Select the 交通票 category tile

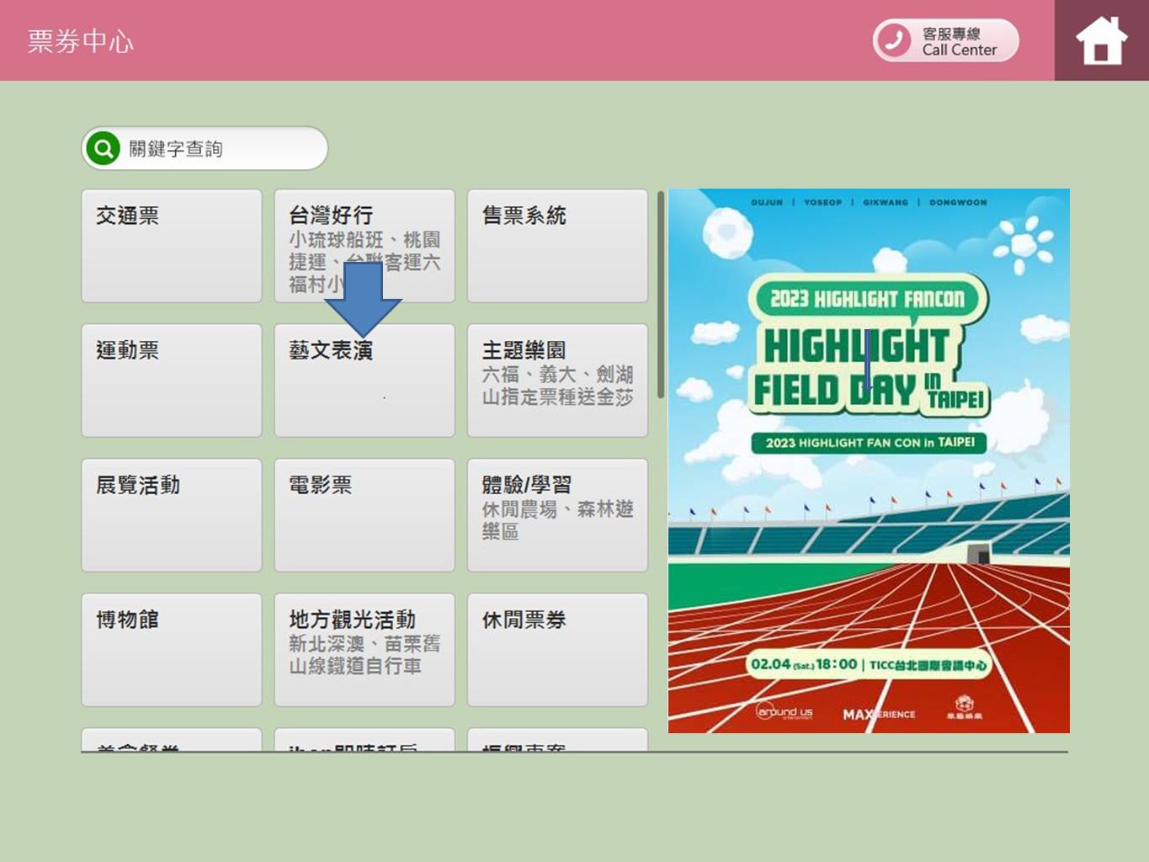pos(172,246)
